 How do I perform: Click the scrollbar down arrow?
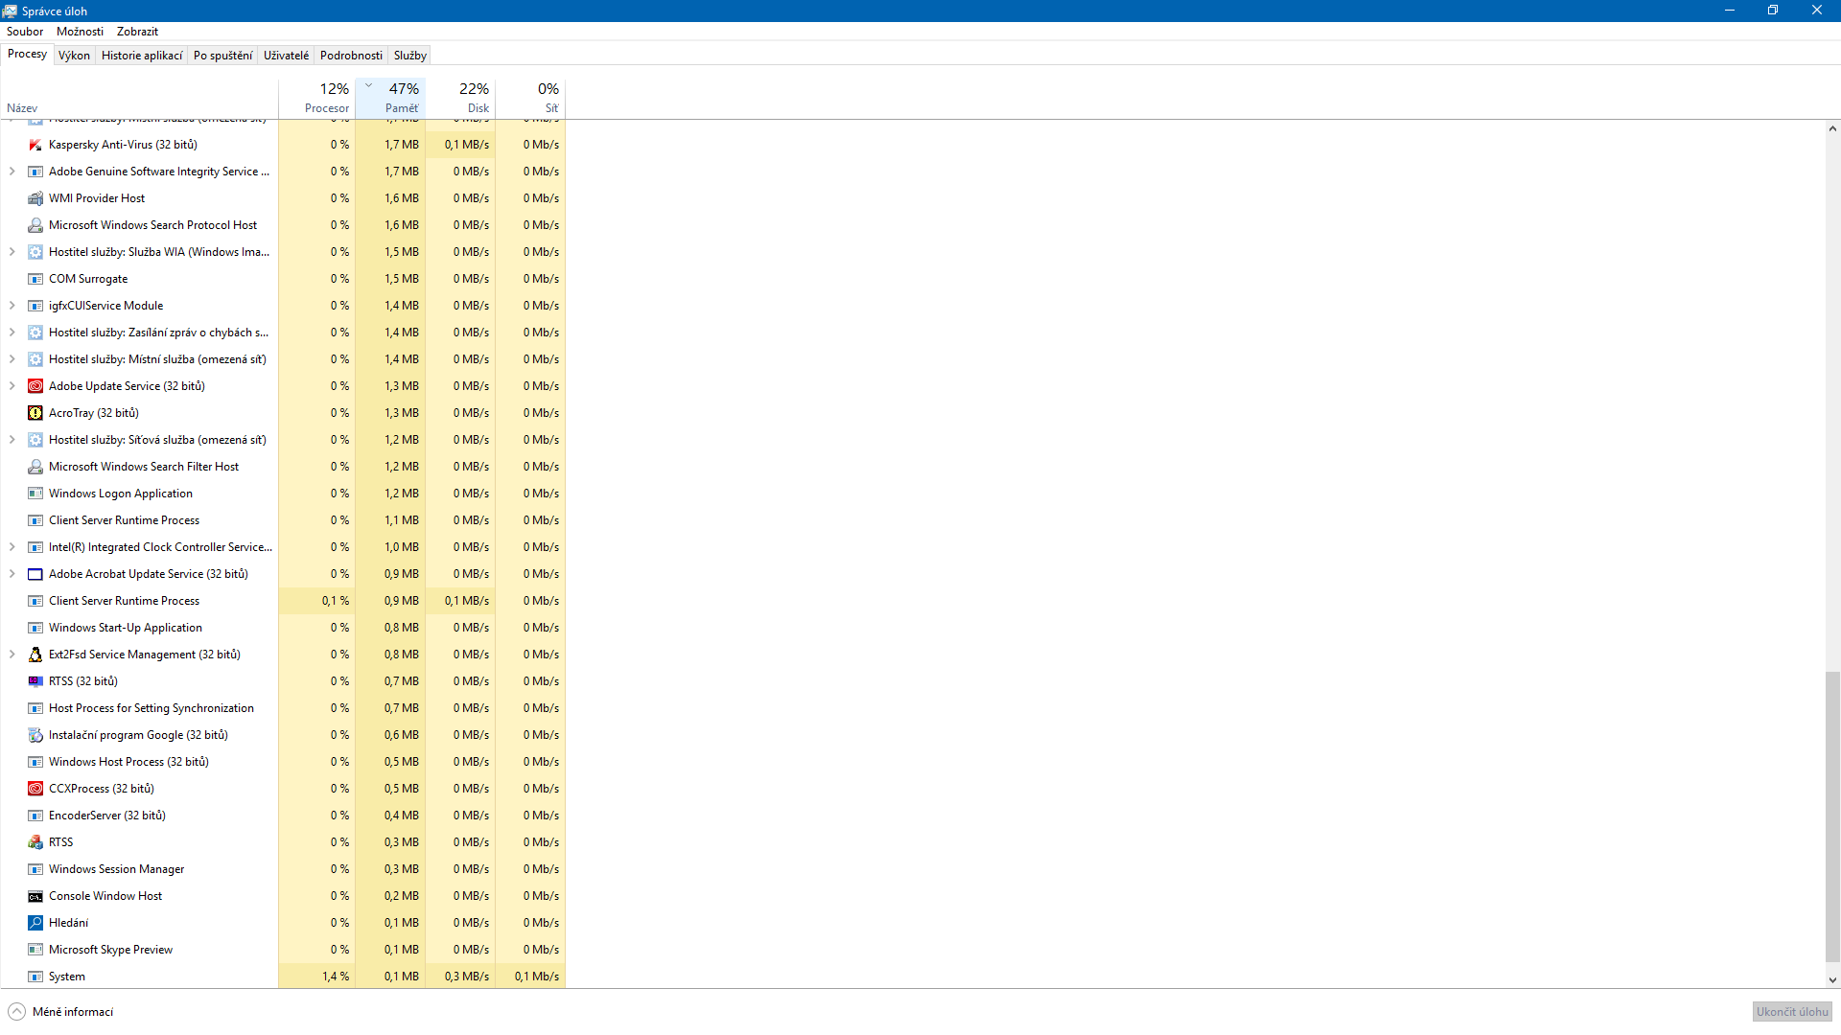(1832, 980)
